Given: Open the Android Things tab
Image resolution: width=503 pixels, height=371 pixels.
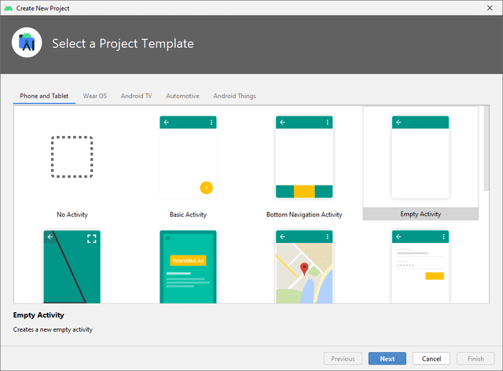Looking at the screenshot, I should (234, 96).
